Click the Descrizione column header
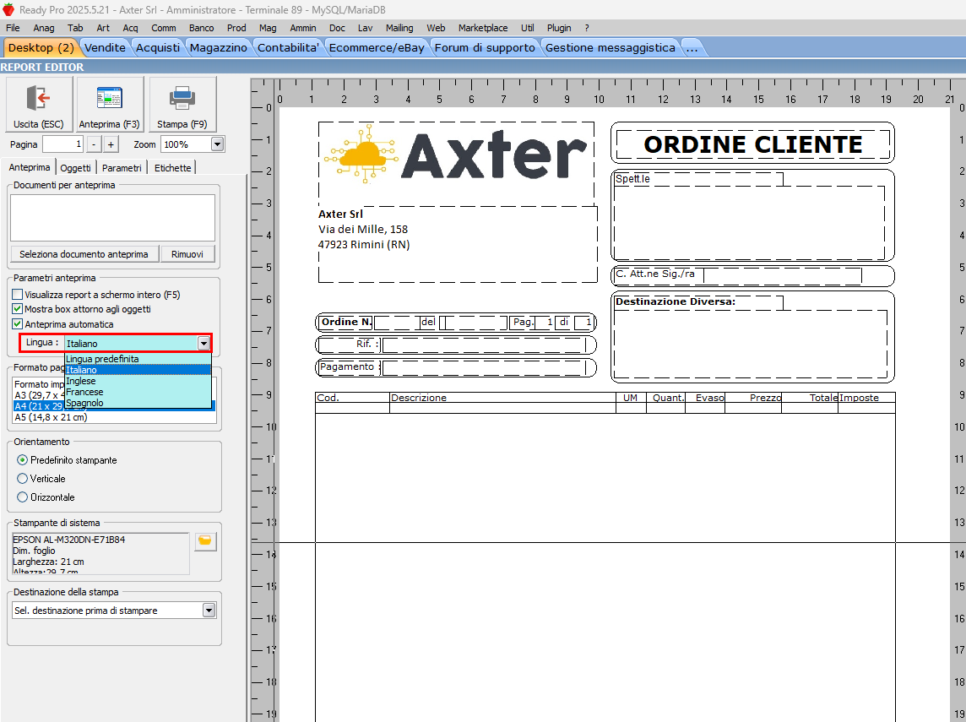This screenshot has width=966, height=722. click(x=502, y=398)
